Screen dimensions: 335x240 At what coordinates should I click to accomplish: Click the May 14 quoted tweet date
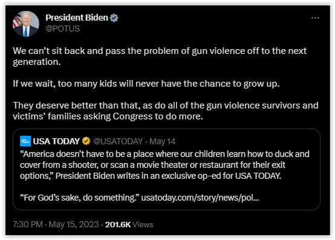coord(163,141)
